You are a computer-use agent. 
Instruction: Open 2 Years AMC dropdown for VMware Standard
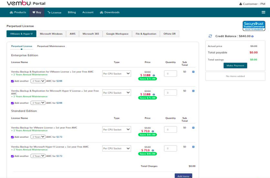(38, 137)
